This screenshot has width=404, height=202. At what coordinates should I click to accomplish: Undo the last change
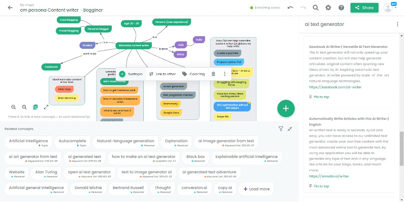click(290, 8)
